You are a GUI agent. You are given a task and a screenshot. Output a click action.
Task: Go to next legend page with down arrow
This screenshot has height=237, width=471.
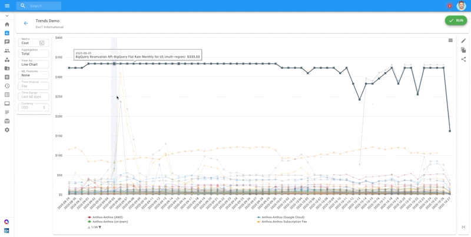(100, 228)
